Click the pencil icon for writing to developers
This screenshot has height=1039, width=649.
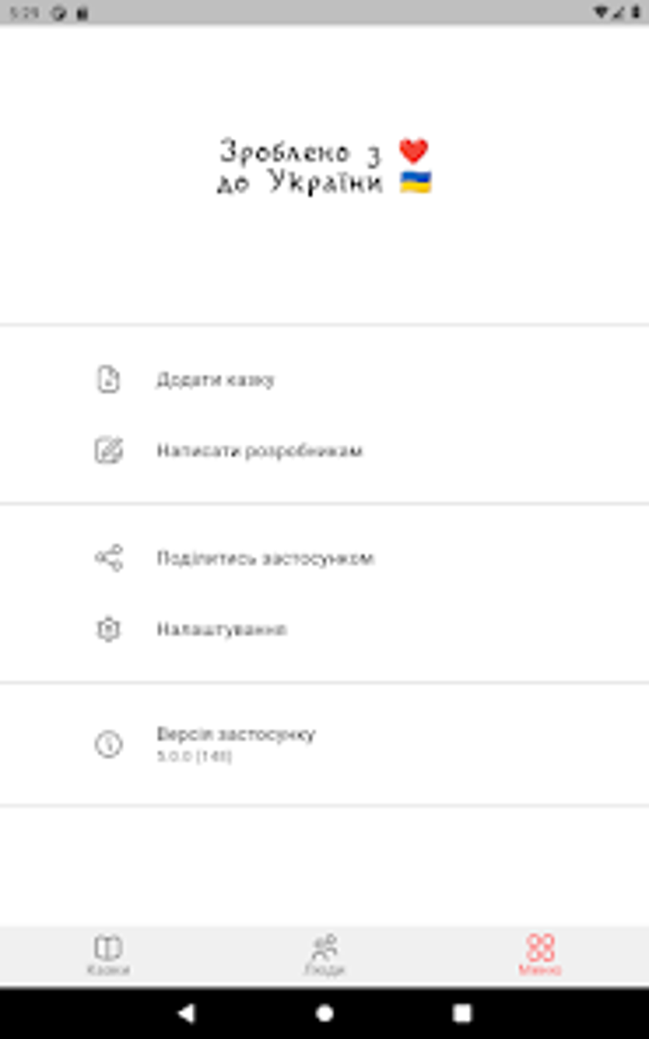108,451
